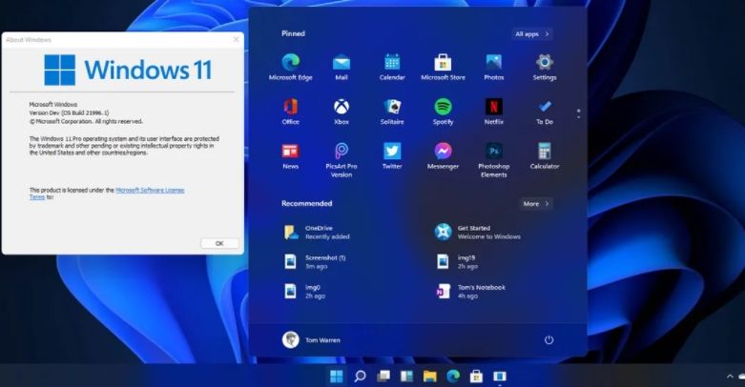Open the To Do app
745x387 pixels.
tap(545, 112)
